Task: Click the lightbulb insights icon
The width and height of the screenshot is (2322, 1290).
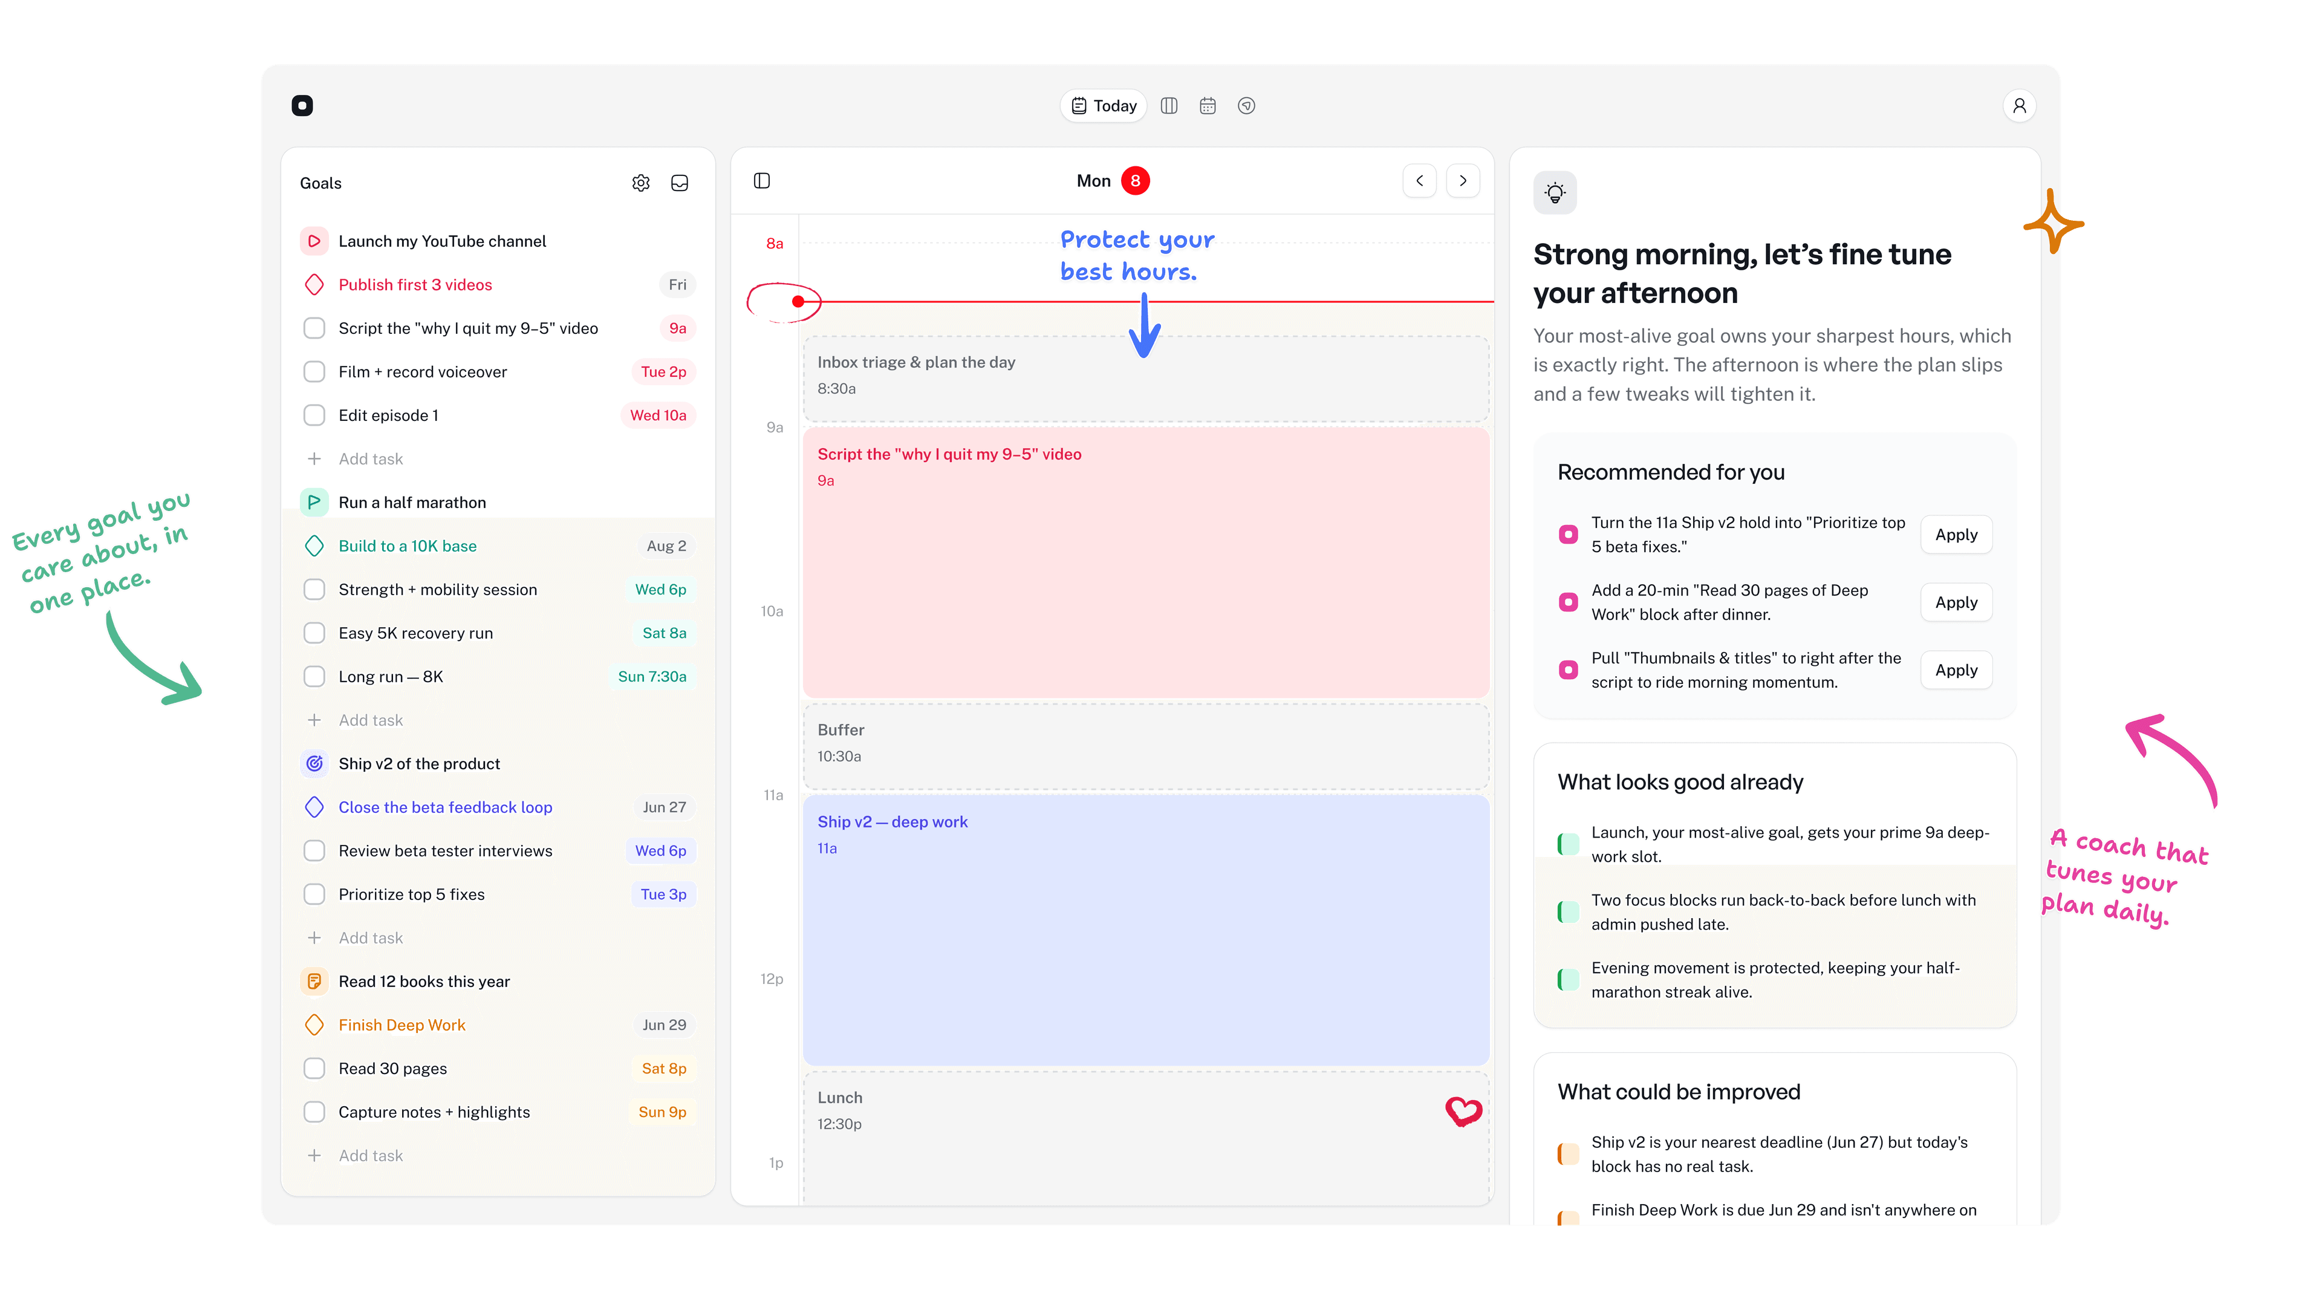Action: click(1555, 192)
